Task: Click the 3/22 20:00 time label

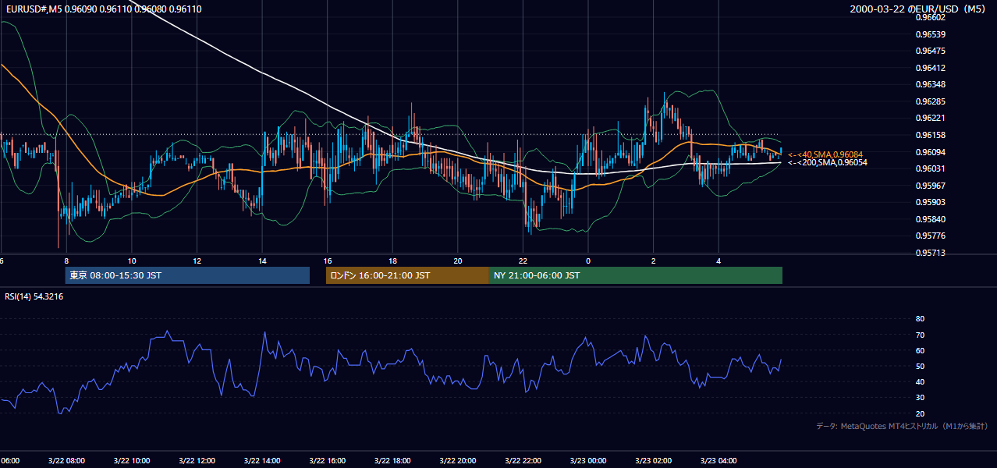Action: (458, 461)
